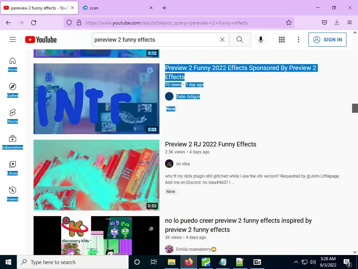Image resolution: width=358 pixels, height=269 pixels.
Task: Click the Windows taskbar search box
Action: click(x=73, y=262)
